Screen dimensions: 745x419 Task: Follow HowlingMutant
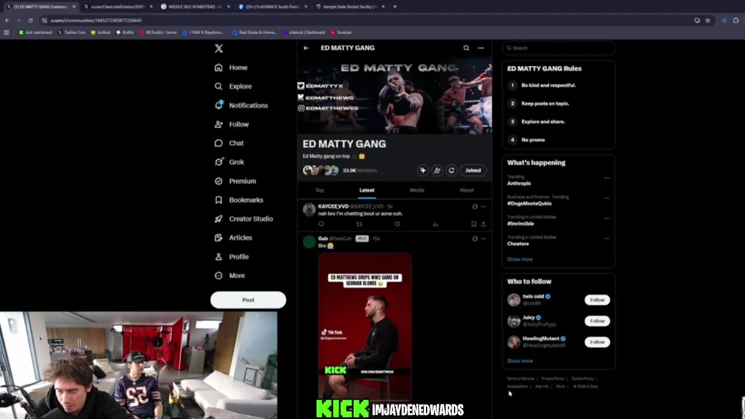597,342
